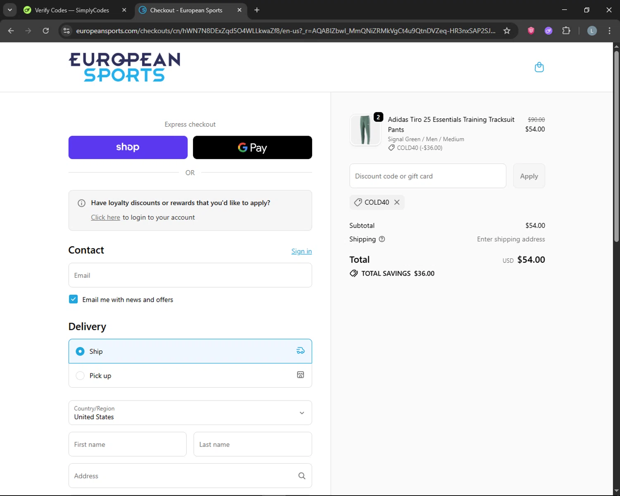Click the shipping help question mark icon
This screenshot has height=496, width=620.
click(382, 239)
